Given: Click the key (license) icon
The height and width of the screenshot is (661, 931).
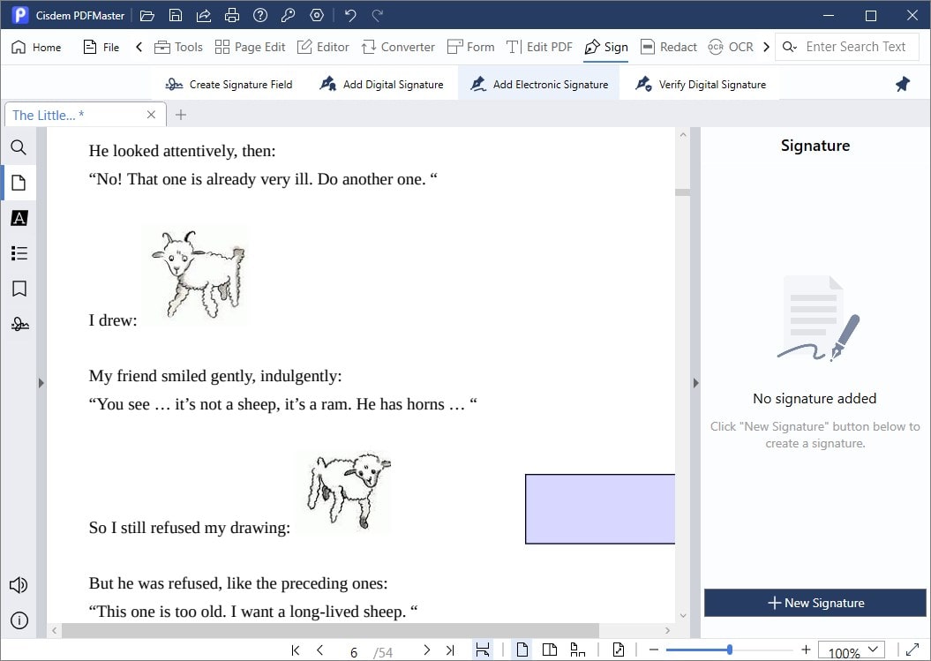Looking at the screenshot, I should point(288,15).
